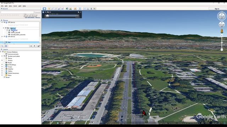This screenshot has width=227, height=127.
Task: Click zoom out minus on navigation slider
Action: (x=222, y=50)
